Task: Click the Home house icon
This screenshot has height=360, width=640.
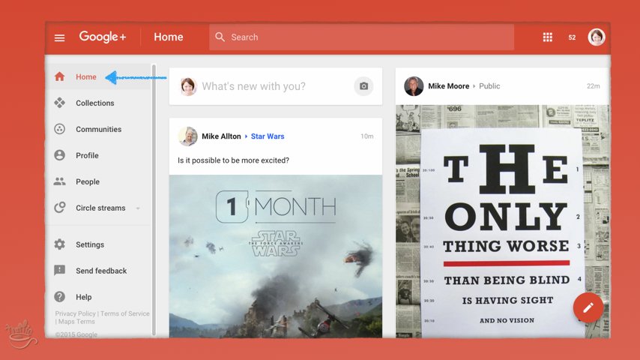Action: coord(60,76)
